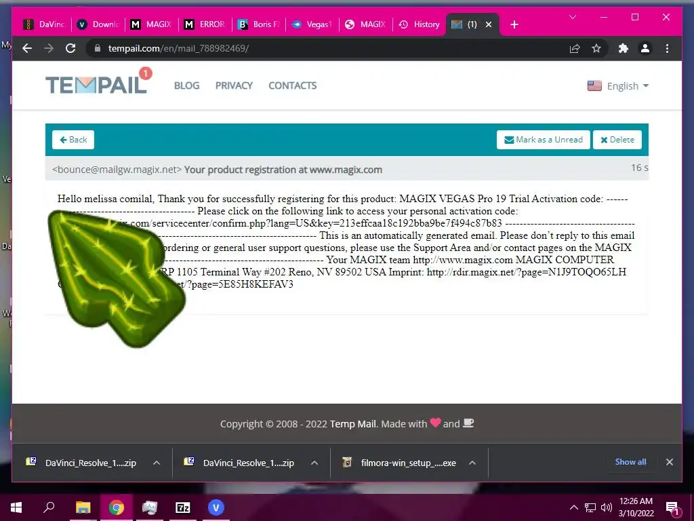Open the Chrome profile avatar
694x521 pixels.
(645, 48)
